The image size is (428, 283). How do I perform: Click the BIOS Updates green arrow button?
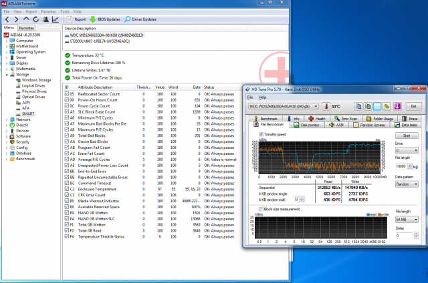tap(93, 20)
